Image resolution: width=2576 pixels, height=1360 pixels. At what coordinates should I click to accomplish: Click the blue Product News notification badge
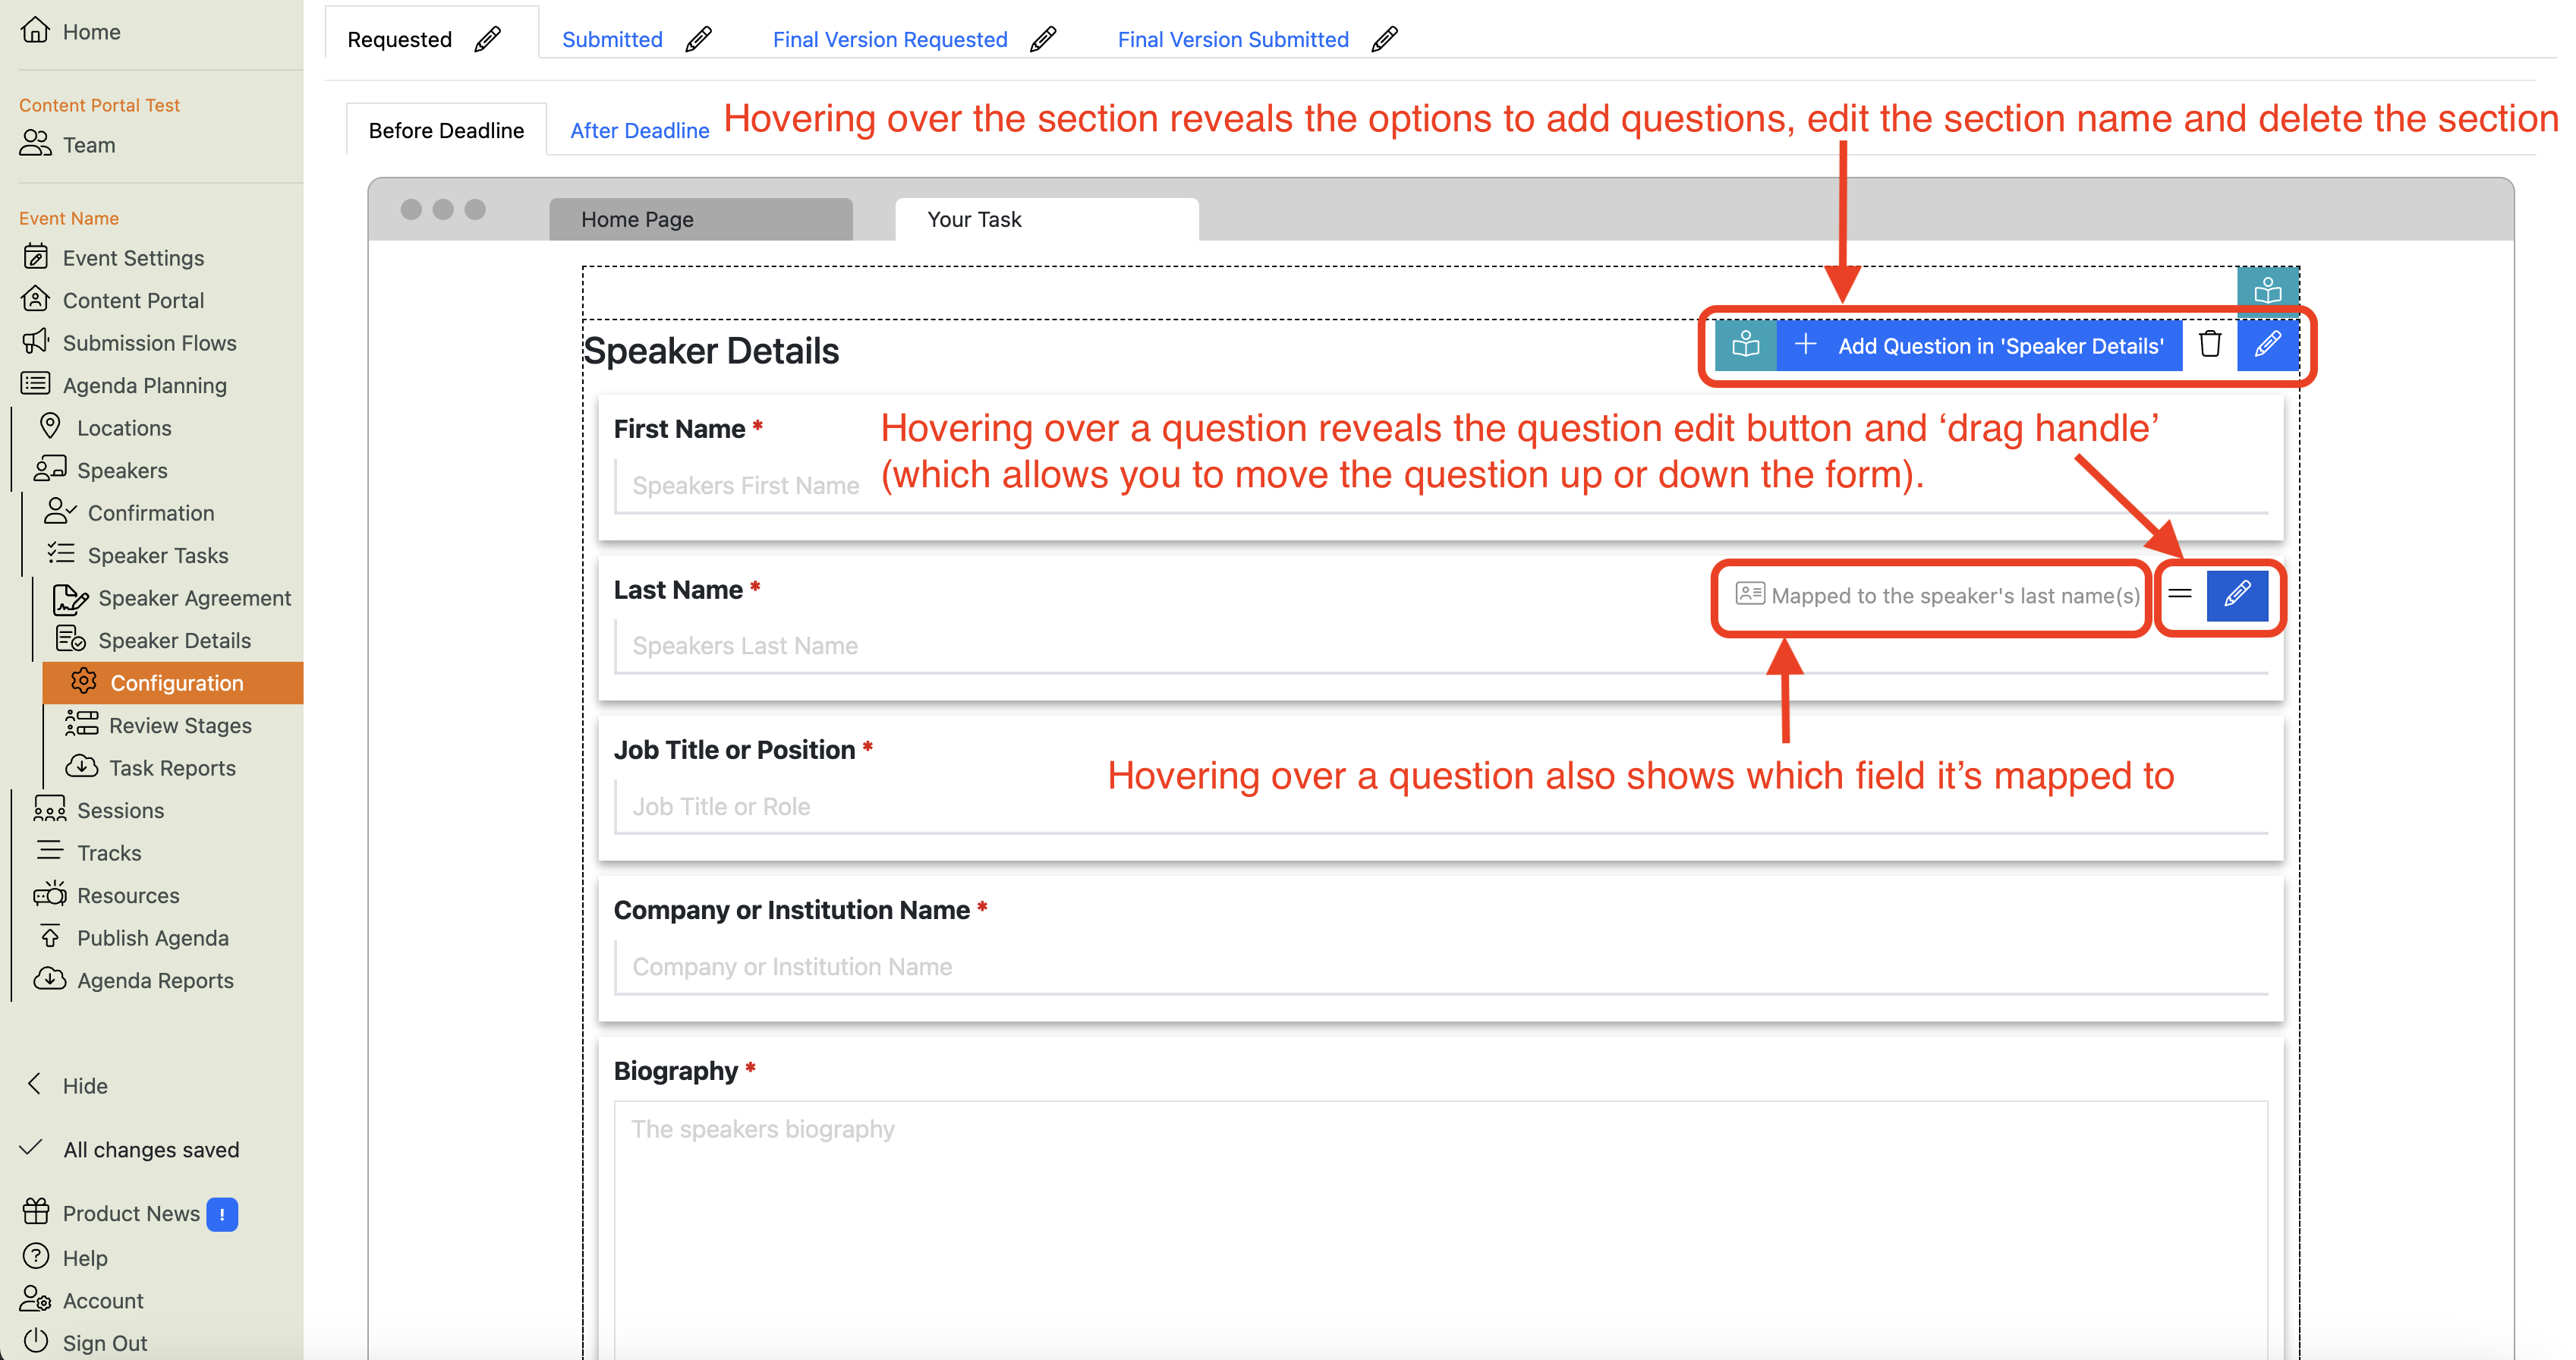(222, 1214)
